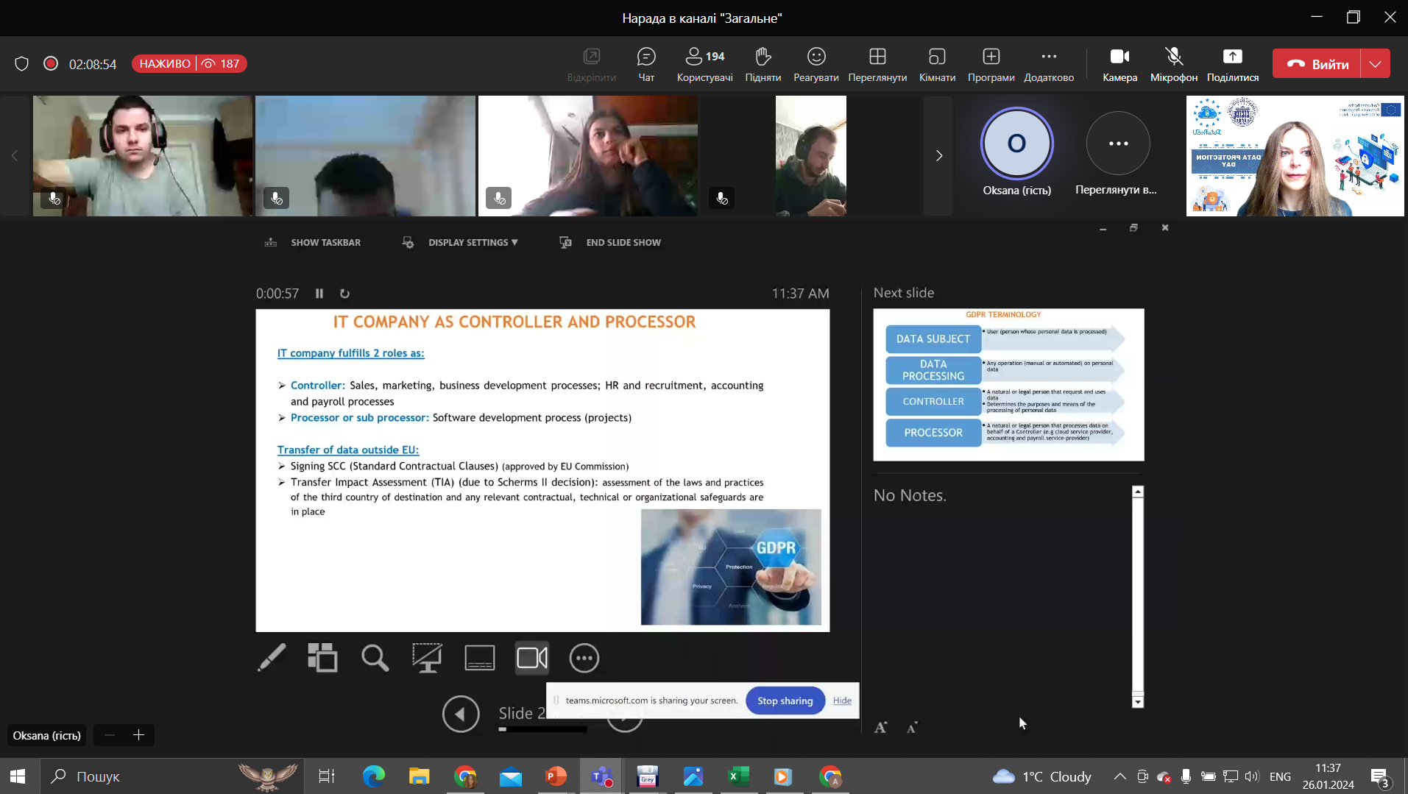Zoom into the slide with magnifier
This screenshot has height=794, width=1408.
point(375,658)
